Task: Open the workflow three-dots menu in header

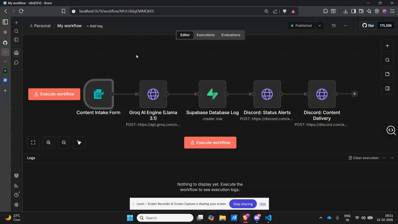Action: [x=345, y=26]
